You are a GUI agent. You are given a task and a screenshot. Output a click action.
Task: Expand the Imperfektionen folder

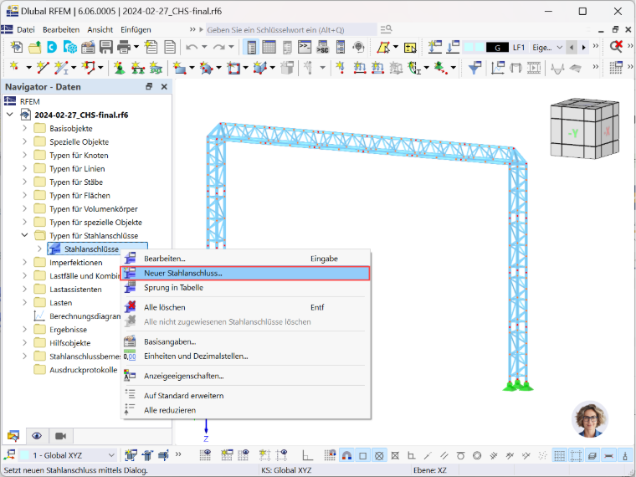[x=25, y=262]
